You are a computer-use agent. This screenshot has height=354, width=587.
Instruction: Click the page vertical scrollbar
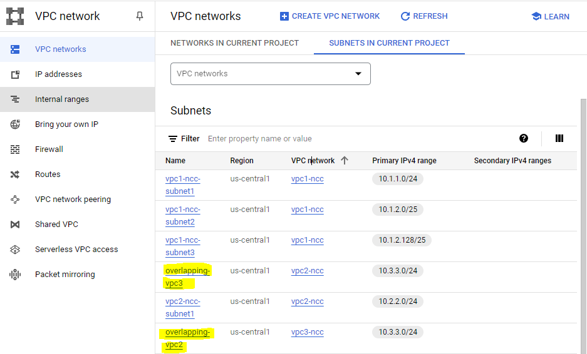(584, 226)
